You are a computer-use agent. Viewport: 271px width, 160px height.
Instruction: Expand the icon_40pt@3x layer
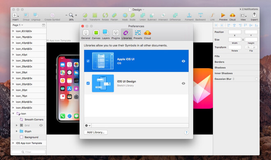13,43
